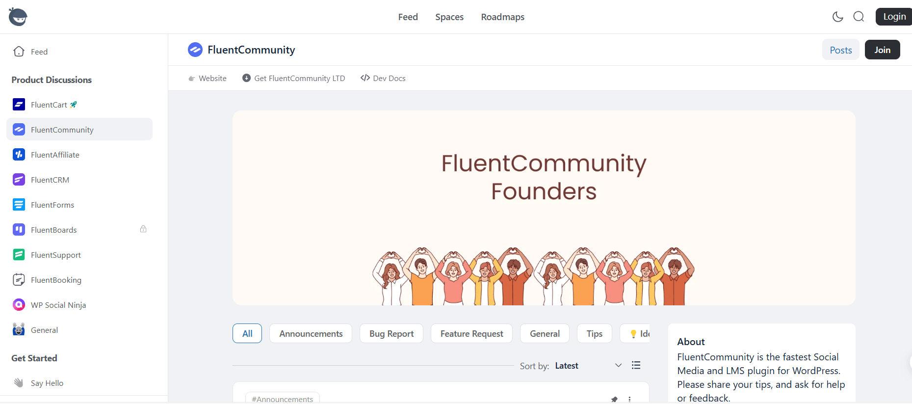The width and height of the screenshot is (912, 404).
Task: Click the code brackets icon before Dev Docs
Action: pos(365,78)
